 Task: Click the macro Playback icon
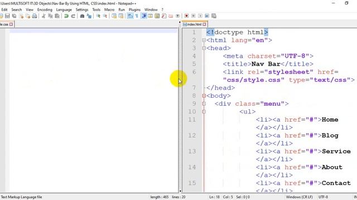pyautogui.click(x=200, y=16)
